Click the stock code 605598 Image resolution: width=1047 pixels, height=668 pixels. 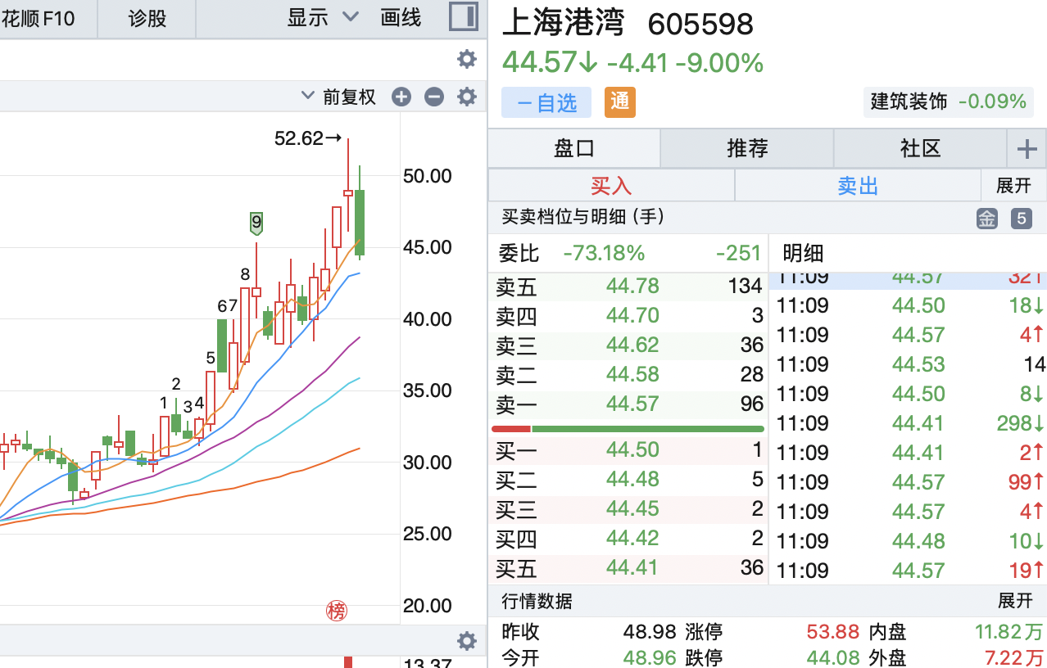pos(700,25)
